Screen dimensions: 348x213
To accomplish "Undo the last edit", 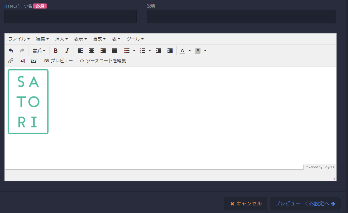I will pyautogui.click(x=11, y=51).
